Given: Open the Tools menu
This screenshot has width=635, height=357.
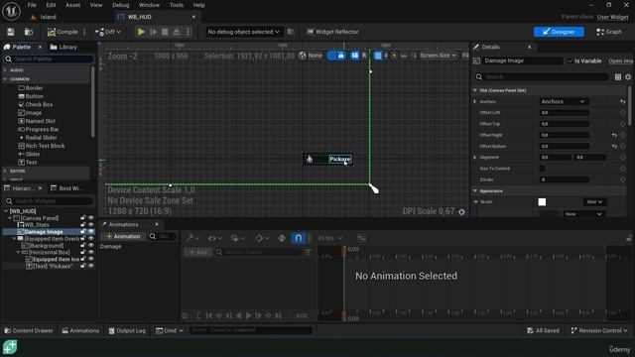Looking at the screenshot, I should [177, 5].
